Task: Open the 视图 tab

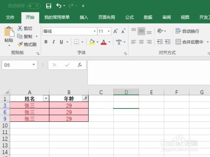Action: click(185, 17)
